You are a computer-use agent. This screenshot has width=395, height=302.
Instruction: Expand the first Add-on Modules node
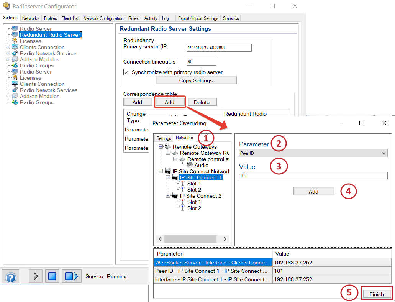click(x=8, y=59)
